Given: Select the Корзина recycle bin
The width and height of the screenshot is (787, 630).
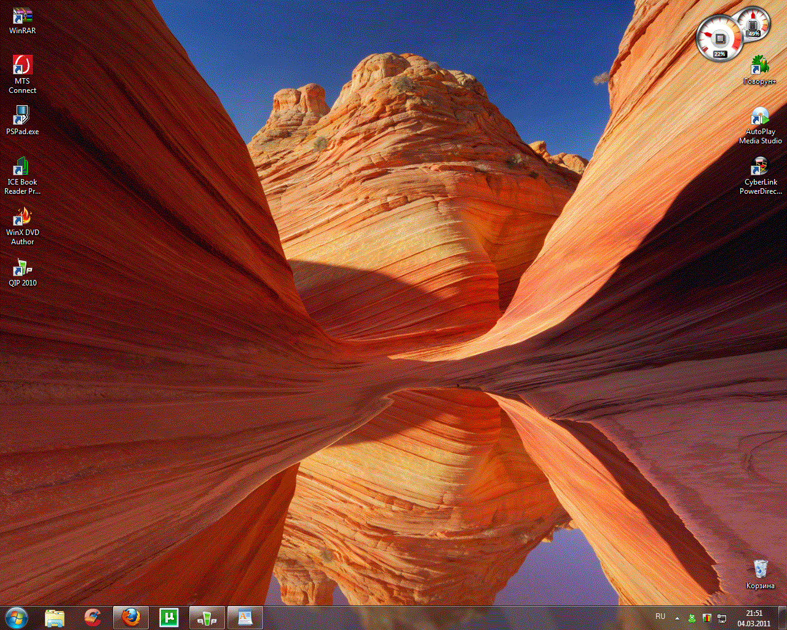Looking at the screenshot, I should [760, 575].
